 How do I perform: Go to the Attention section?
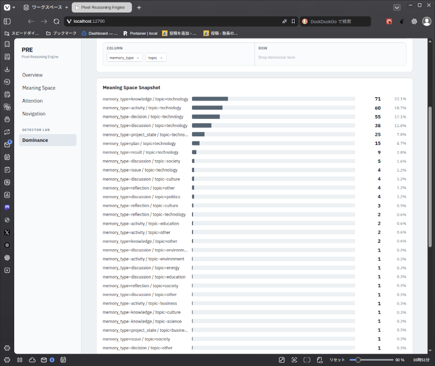(33, 101)
